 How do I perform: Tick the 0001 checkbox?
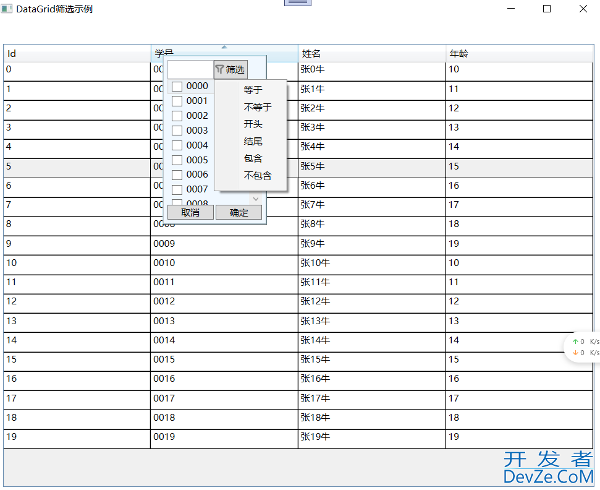point(177,101)
